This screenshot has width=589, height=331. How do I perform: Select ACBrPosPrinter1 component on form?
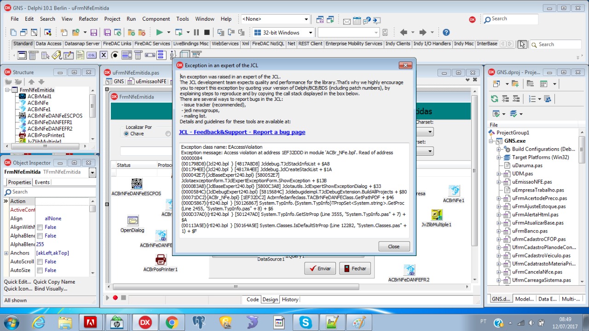pyautogui.click(x=160, y=263)
